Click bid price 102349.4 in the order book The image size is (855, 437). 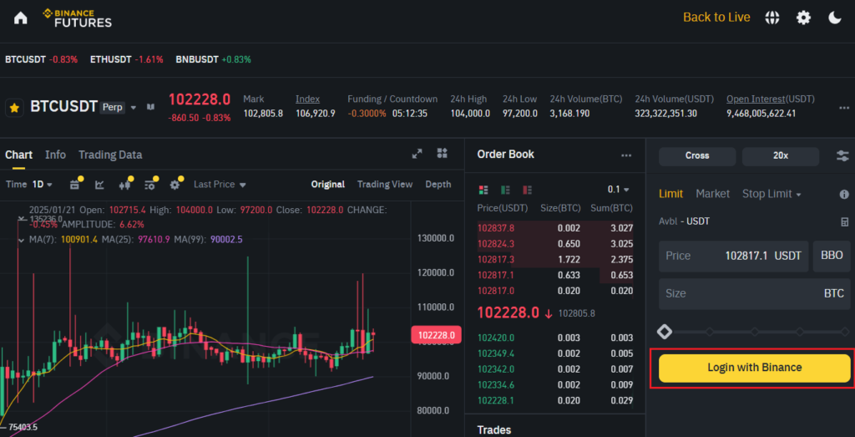point(496,353)
